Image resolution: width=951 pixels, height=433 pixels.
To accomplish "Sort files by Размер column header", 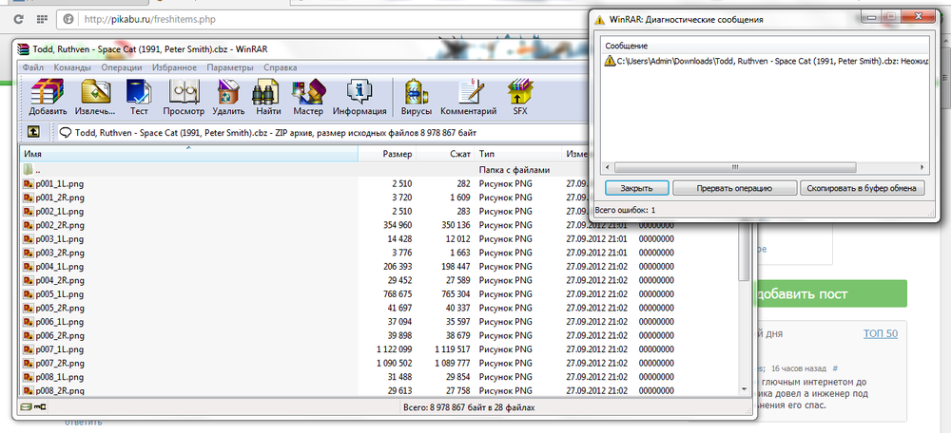I will coord(397,153).
